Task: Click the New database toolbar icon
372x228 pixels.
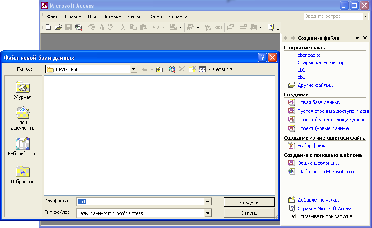Action: (x=49, y=27)
